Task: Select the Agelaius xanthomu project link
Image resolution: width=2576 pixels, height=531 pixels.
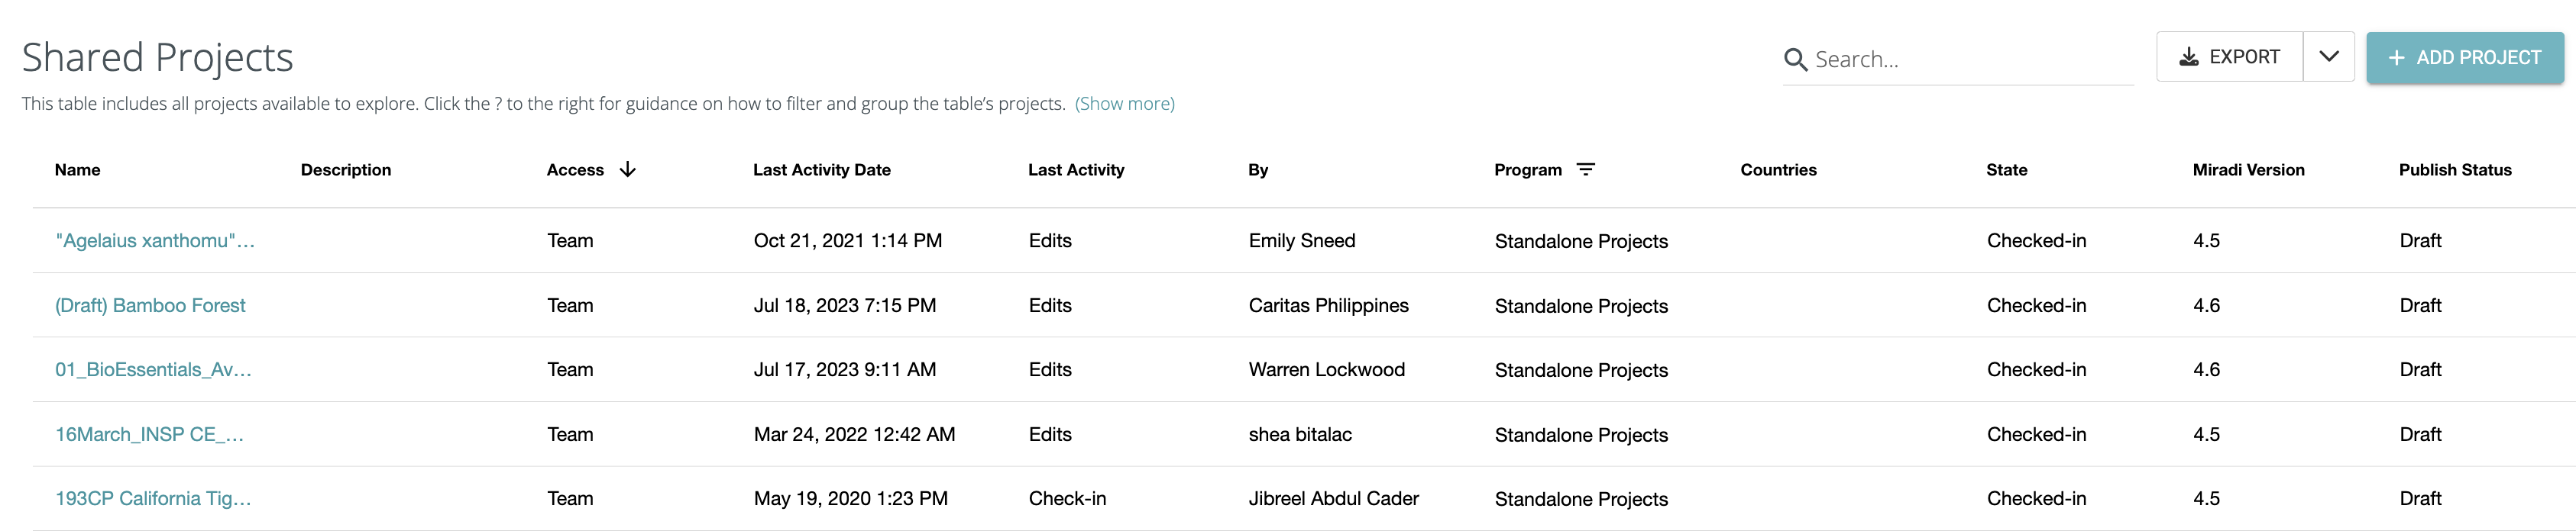Action: tap(155, 240)
